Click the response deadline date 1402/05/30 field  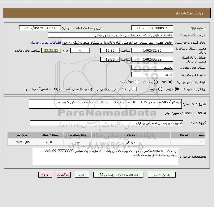pyautogui.click(x=152, y=50)
